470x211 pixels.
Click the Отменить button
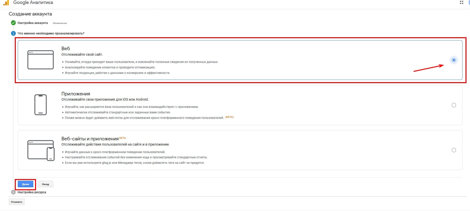tap(17, 202)
